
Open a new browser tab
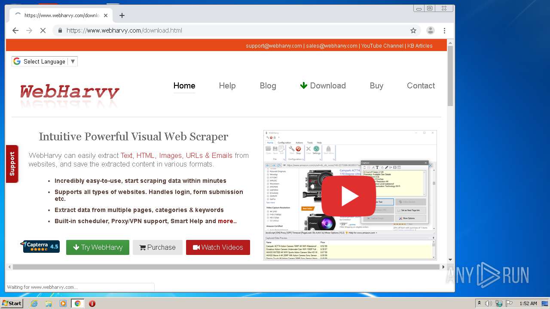pyautogui.click(x=122, y=15)
